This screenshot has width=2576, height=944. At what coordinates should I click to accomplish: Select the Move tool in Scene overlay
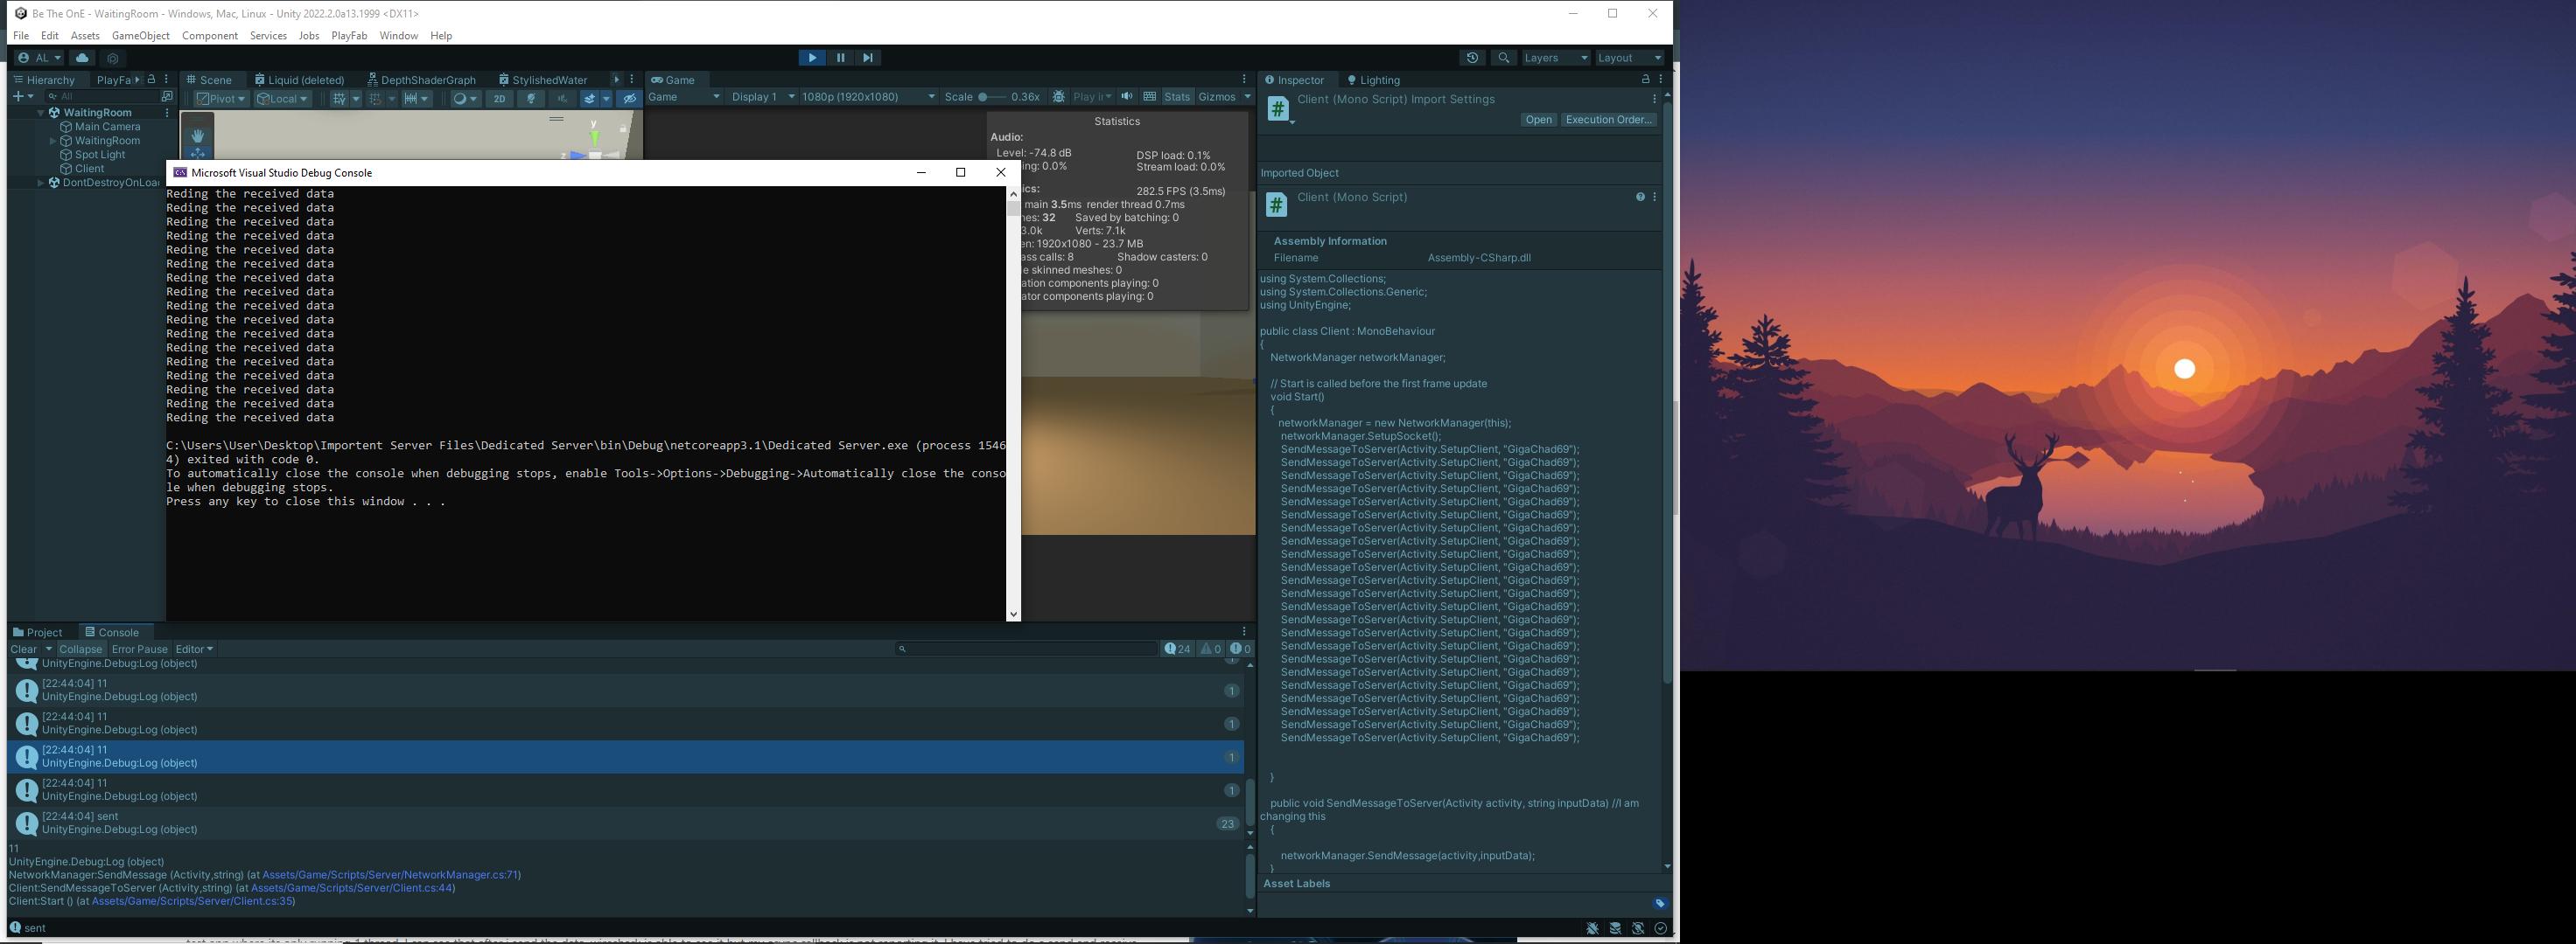point(198,153)
